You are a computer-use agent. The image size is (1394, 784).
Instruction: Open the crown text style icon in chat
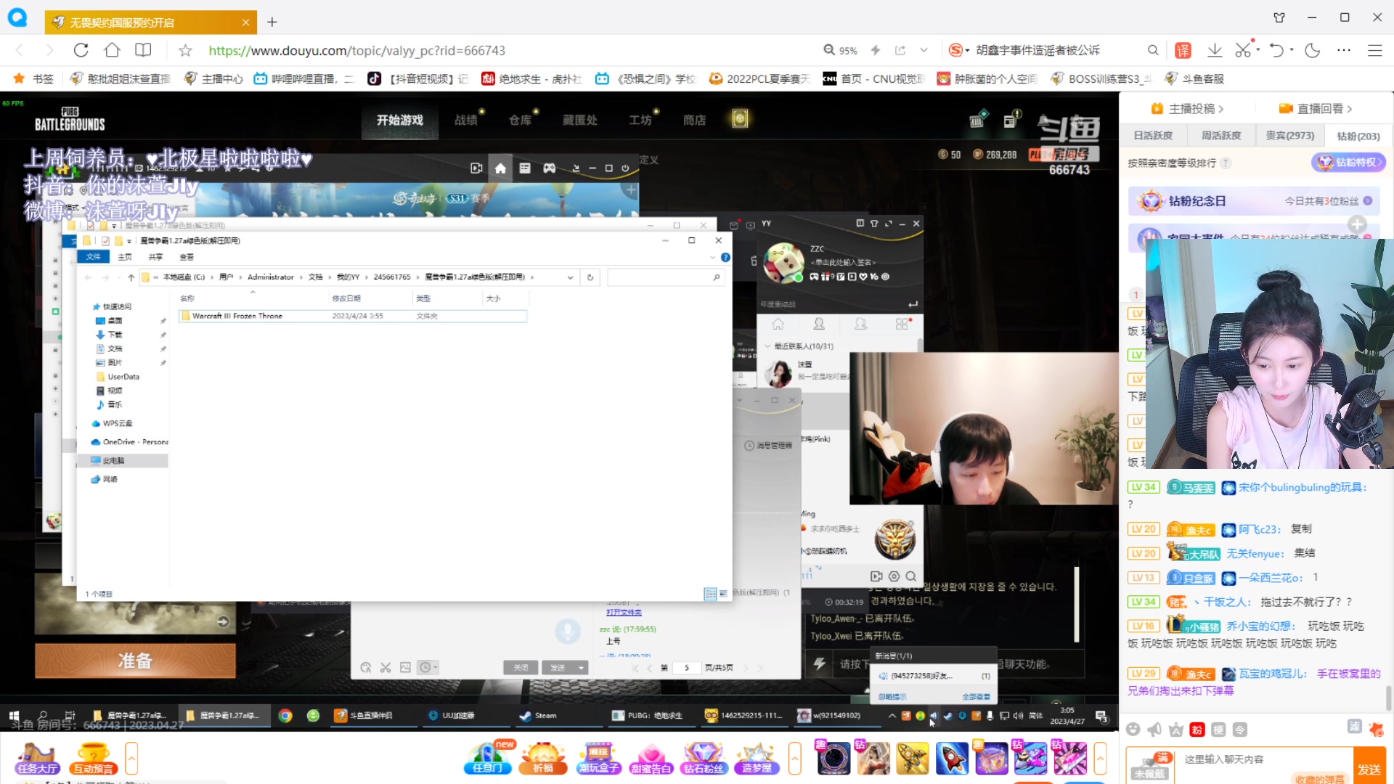click(1176, 730)
